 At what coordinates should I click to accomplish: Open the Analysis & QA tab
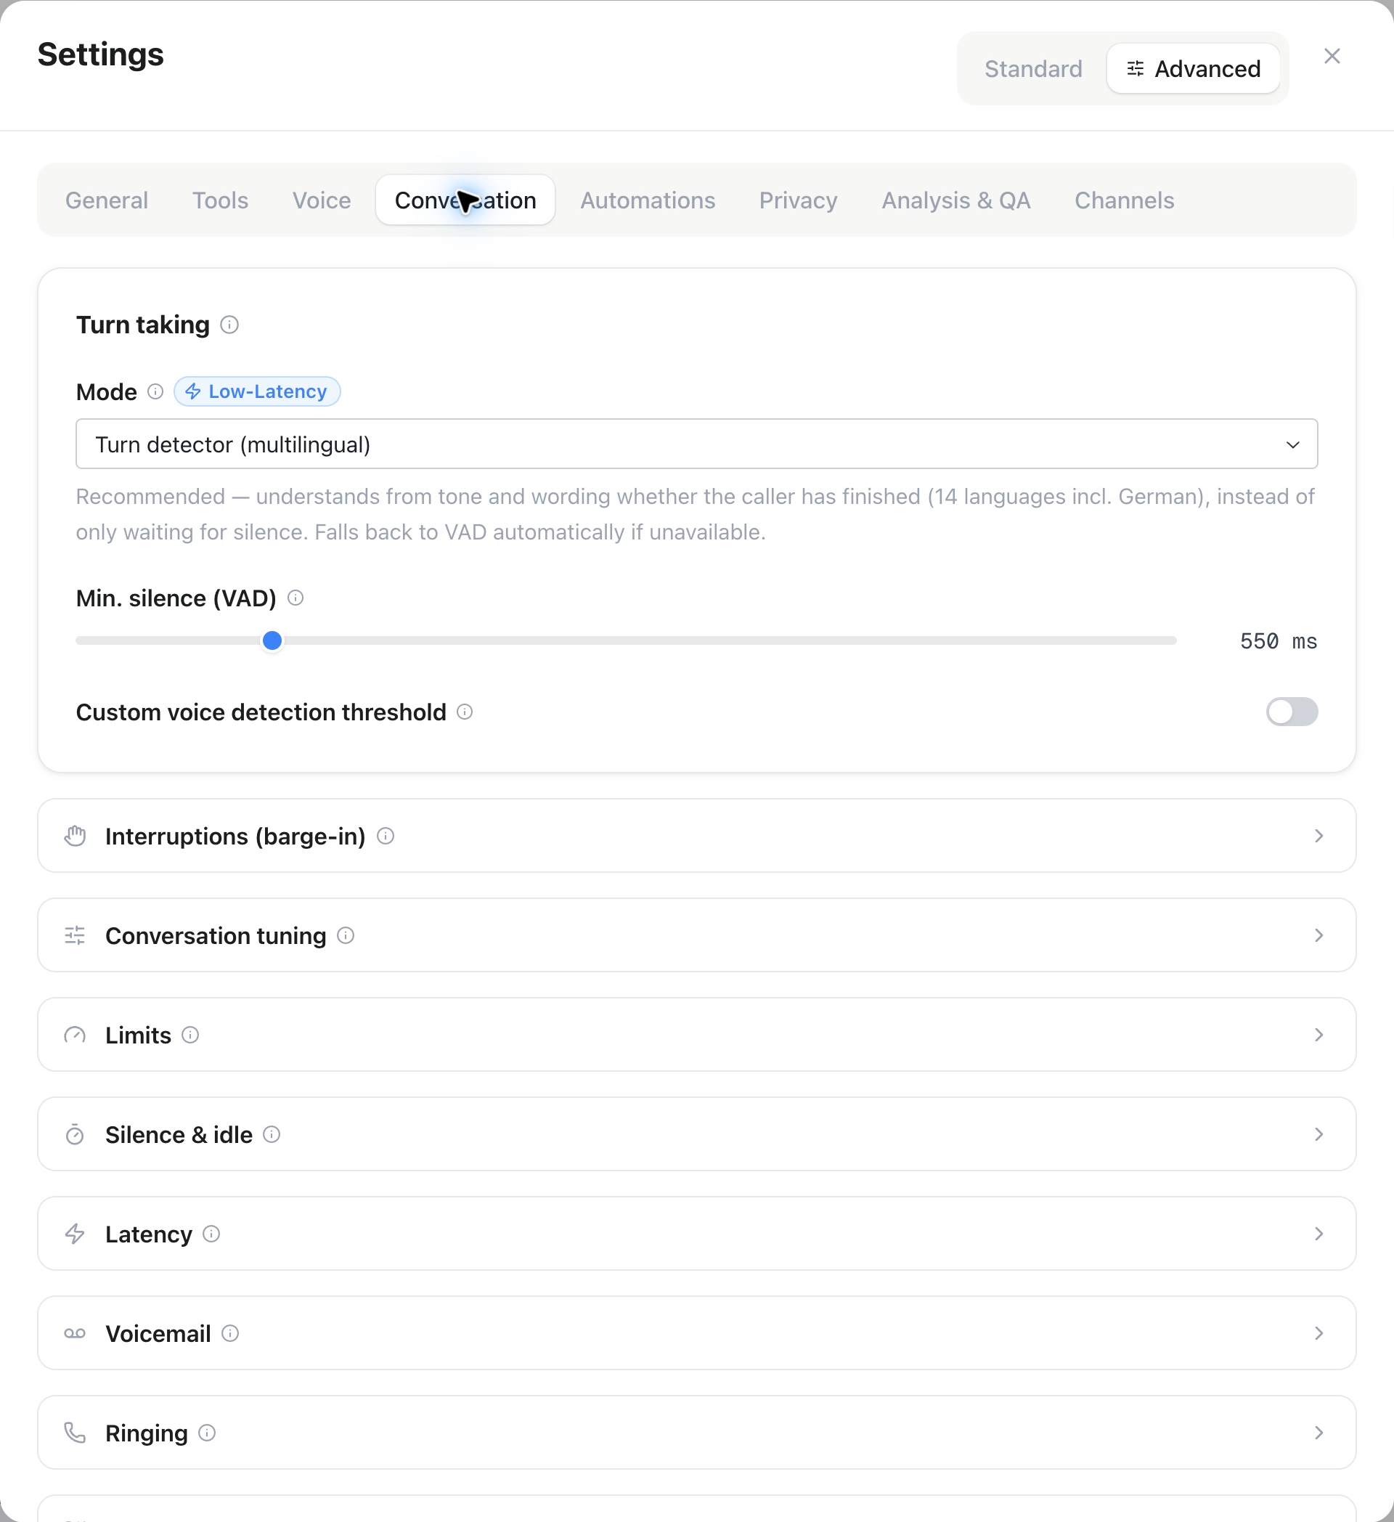(956, 200)
